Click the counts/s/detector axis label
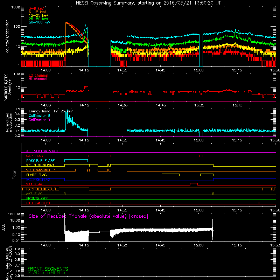The image size is (280, 280). point(7,36)
